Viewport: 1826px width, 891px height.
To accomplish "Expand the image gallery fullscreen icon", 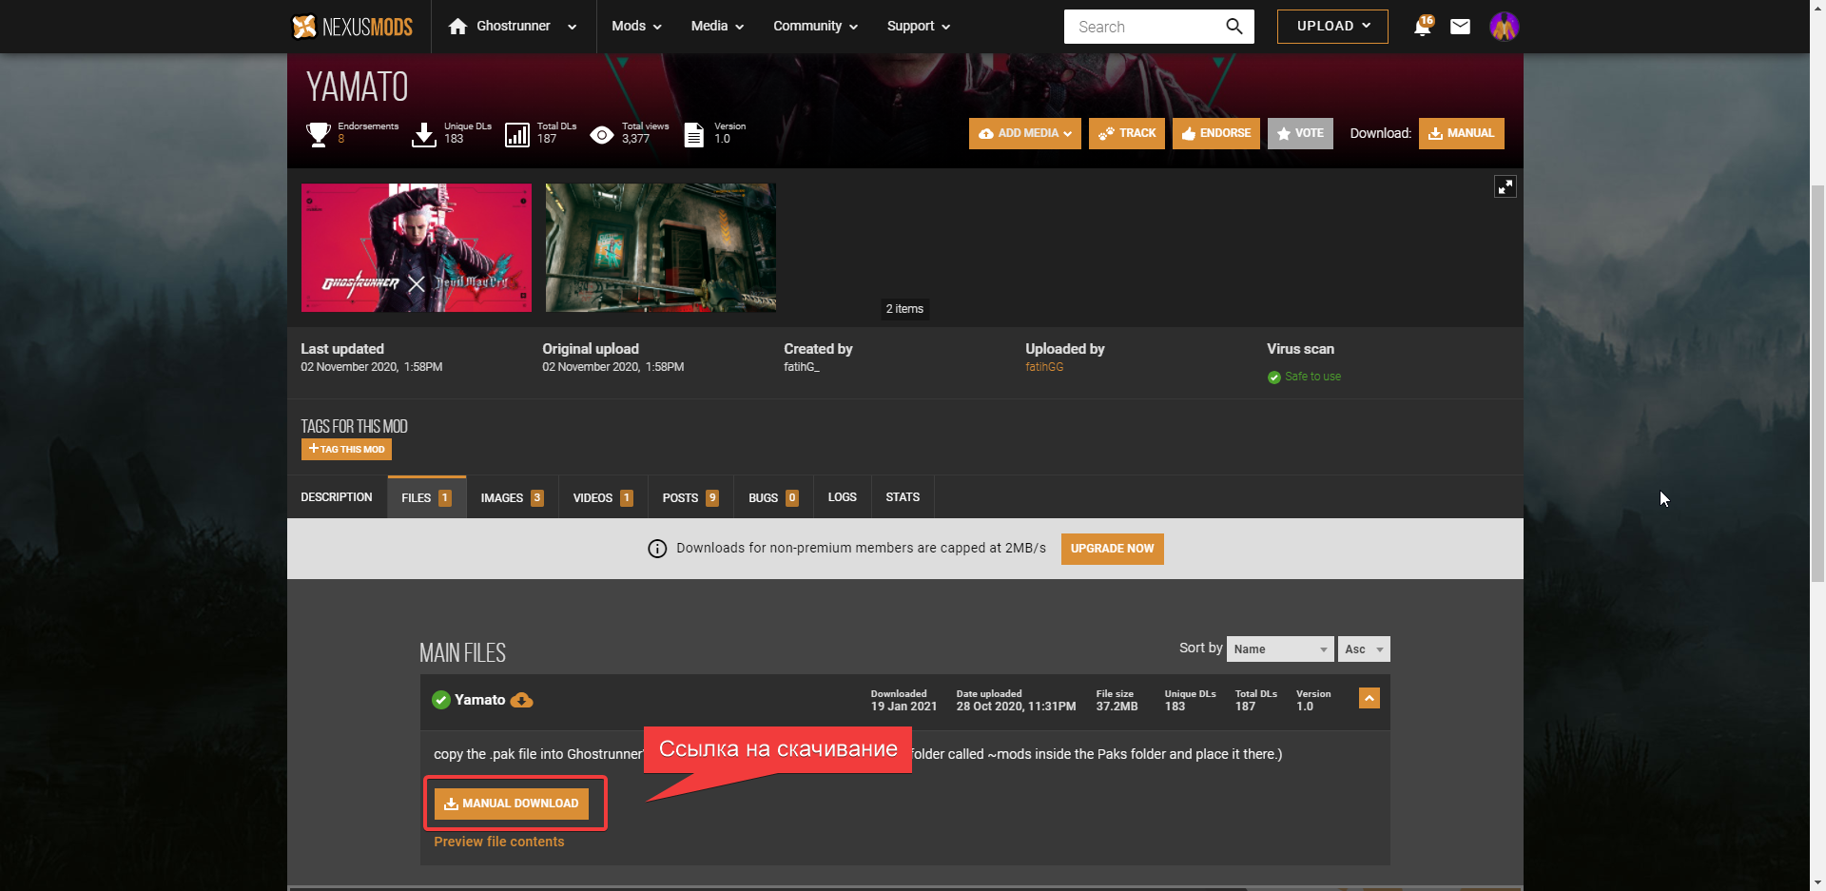I will 1505,186.
